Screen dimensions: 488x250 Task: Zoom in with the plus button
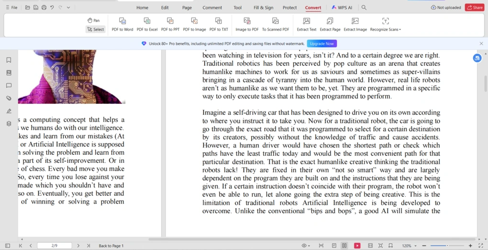470,246
